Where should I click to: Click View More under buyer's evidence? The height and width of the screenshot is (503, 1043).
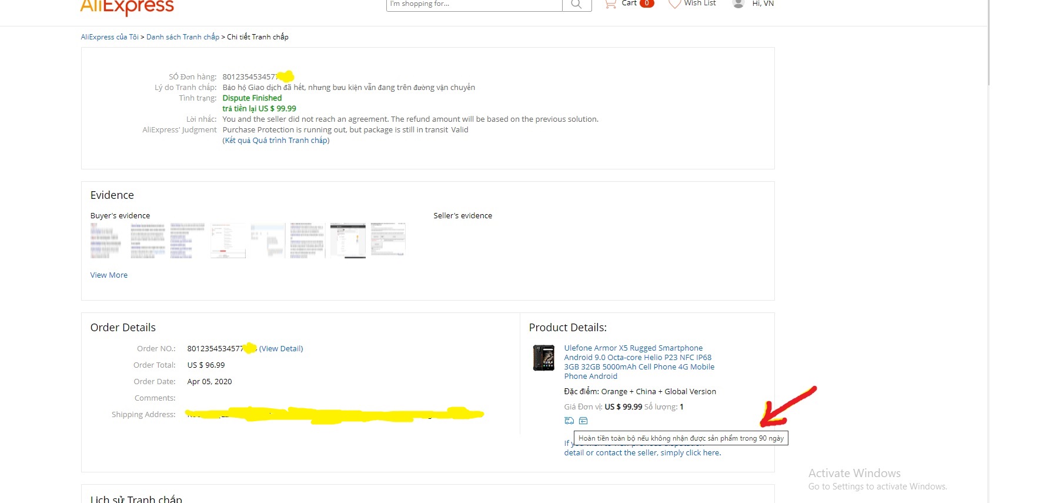pos(109,275)
